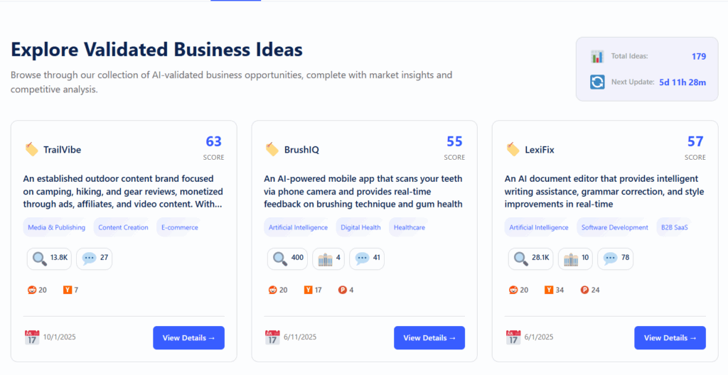
Task: Click LexiFix's comments speech bubble icon
Action: pyautogui.click(x=609, y=259)
